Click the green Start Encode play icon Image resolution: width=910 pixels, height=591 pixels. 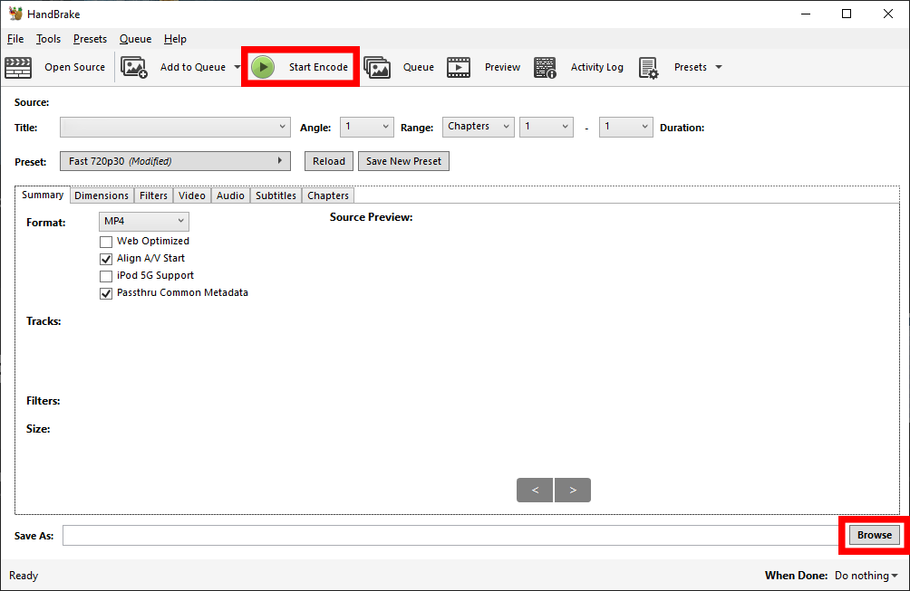coord(263,67)
